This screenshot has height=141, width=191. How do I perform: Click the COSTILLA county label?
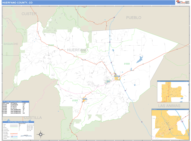(x=33, y=118)
